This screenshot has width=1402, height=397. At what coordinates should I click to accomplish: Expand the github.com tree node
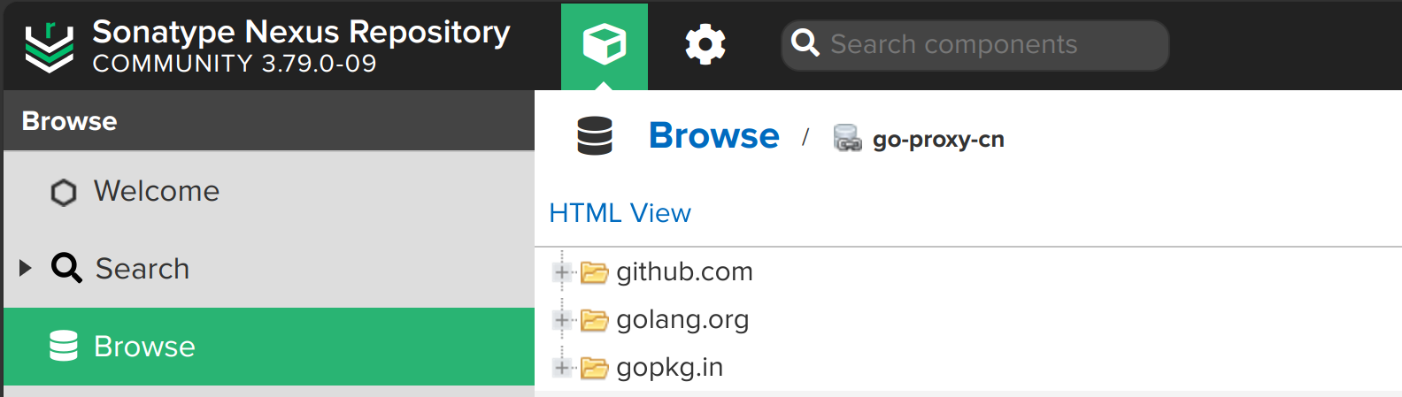tap(561, 272)
